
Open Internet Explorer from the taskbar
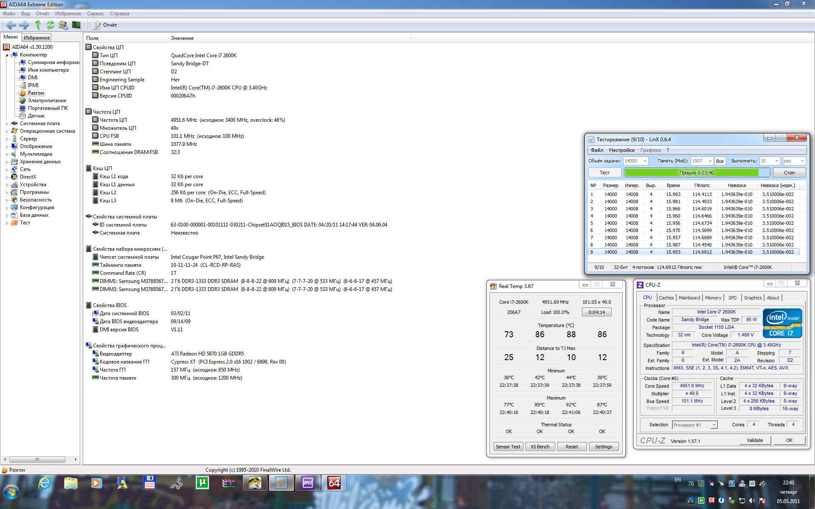(45, 483)
